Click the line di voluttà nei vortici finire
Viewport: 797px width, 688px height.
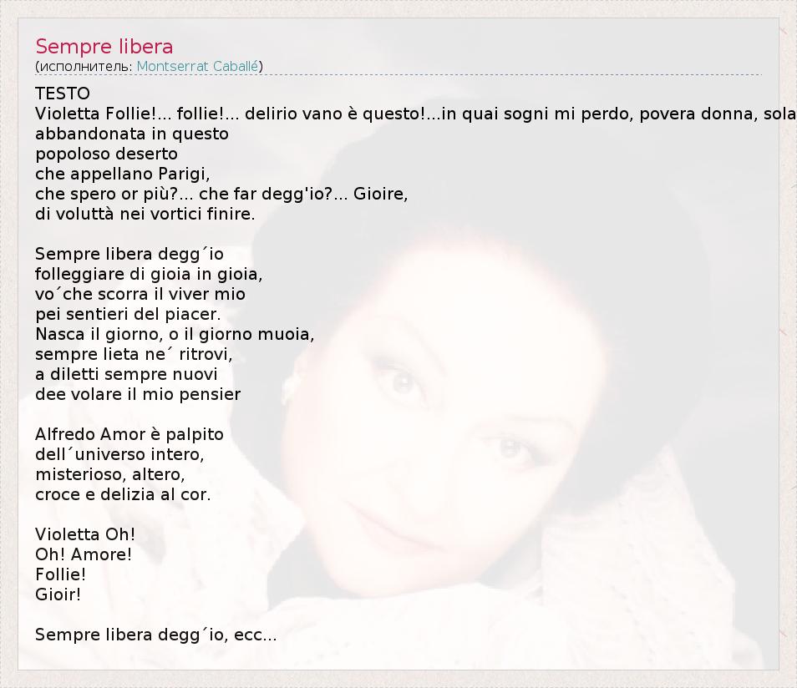click(145, 214)
